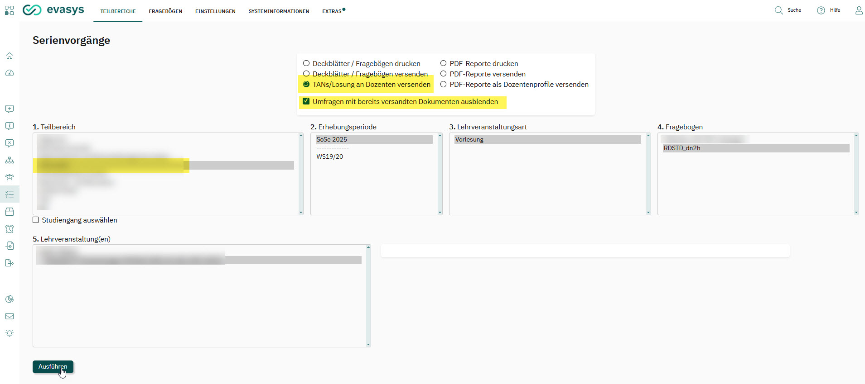
Task: Click up arrow of Lehrveranstaltungsart list scrollbar
Action: [x=648, y=136]
